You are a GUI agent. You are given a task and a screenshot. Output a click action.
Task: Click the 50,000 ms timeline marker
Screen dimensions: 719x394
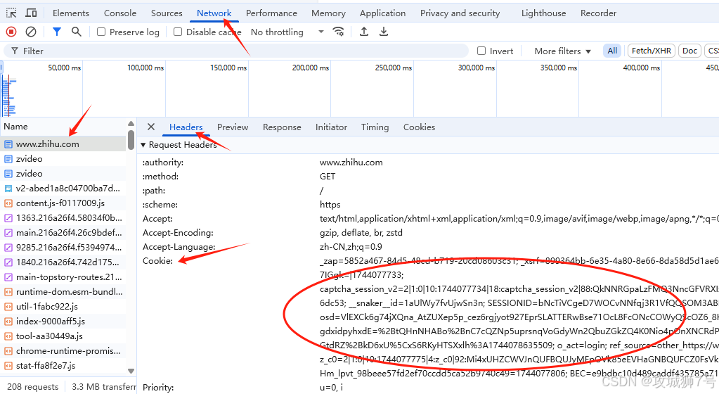coord(64,68)
